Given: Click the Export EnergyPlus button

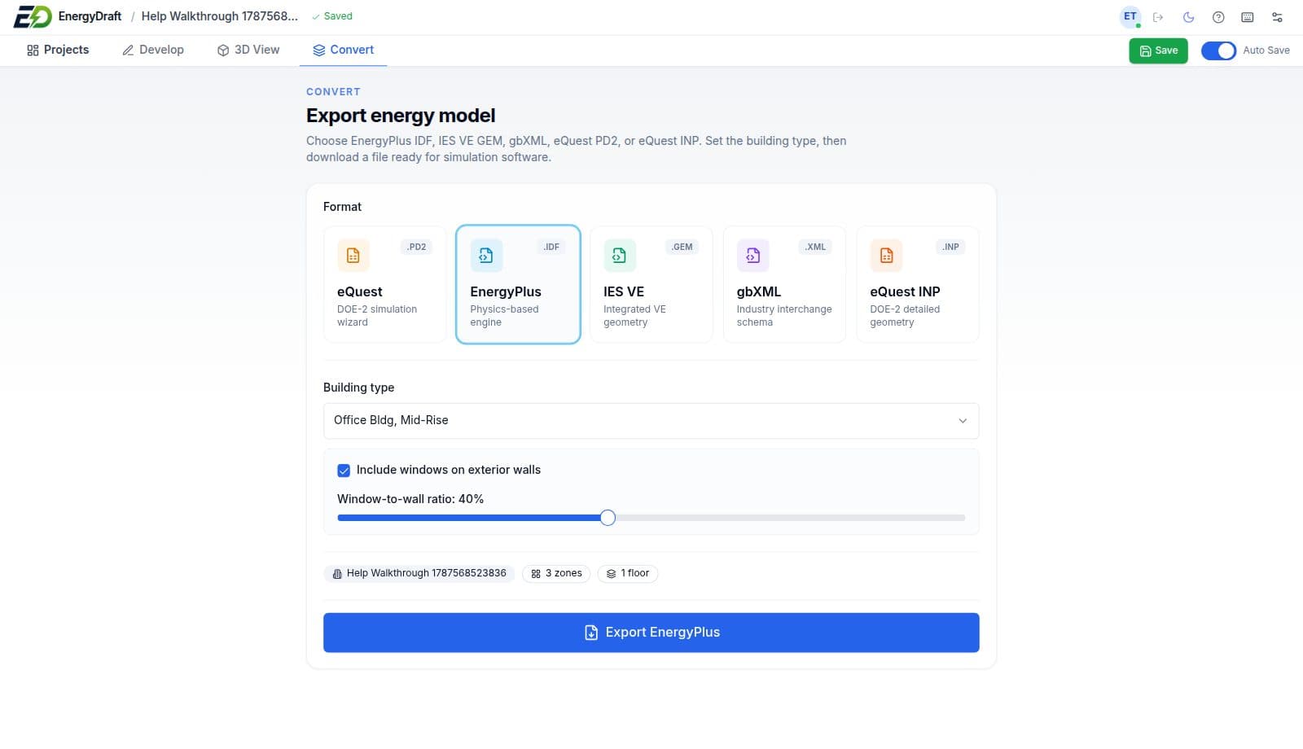Looking at the screenshot, I should pyautogui.click(x=651, y=633).
